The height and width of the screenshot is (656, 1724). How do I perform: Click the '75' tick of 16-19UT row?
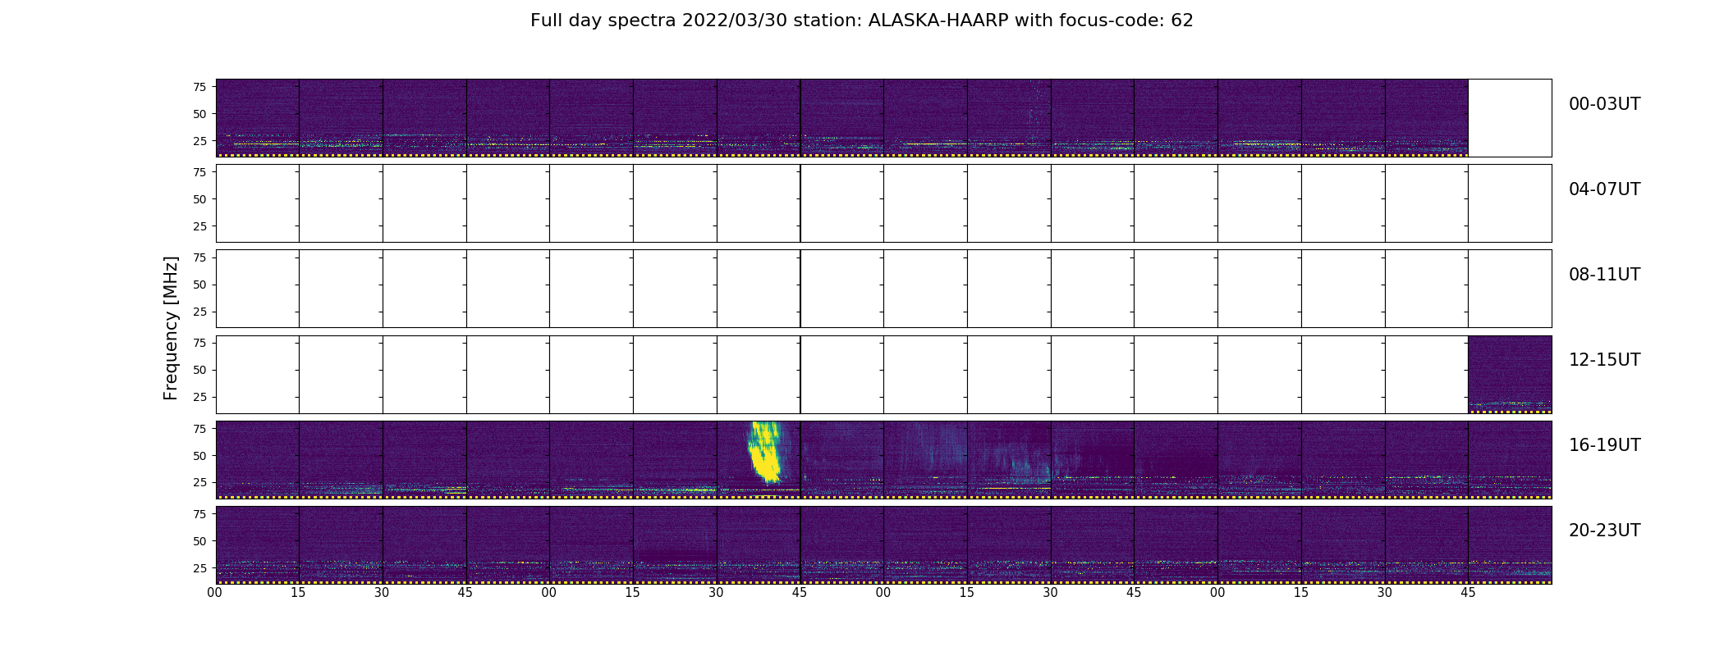199,428
